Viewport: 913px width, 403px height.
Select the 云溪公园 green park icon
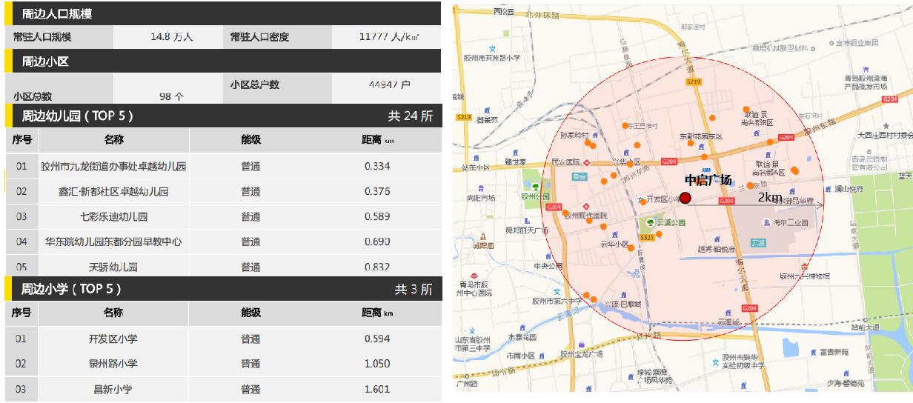pos(650,222)
